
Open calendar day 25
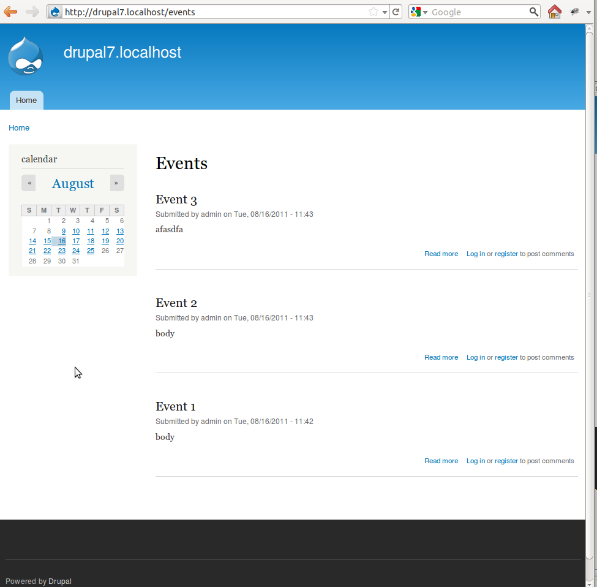point(91,251)
